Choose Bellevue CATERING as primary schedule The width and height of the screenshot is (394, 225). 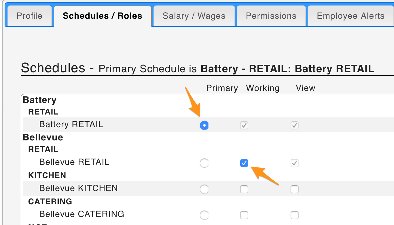[204, 215]
